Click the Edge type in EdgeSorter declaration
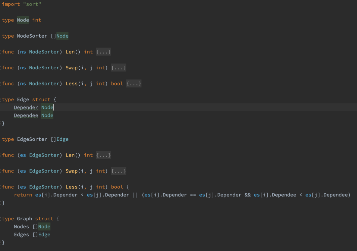Viewport: 357px width, 251px height. [x=62, y=139]
